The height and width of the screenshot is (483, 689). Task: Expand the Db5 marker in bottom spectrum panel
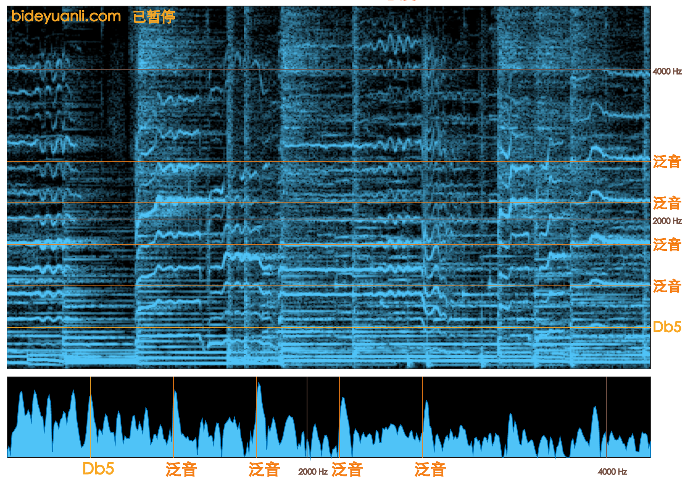[98, 468]
